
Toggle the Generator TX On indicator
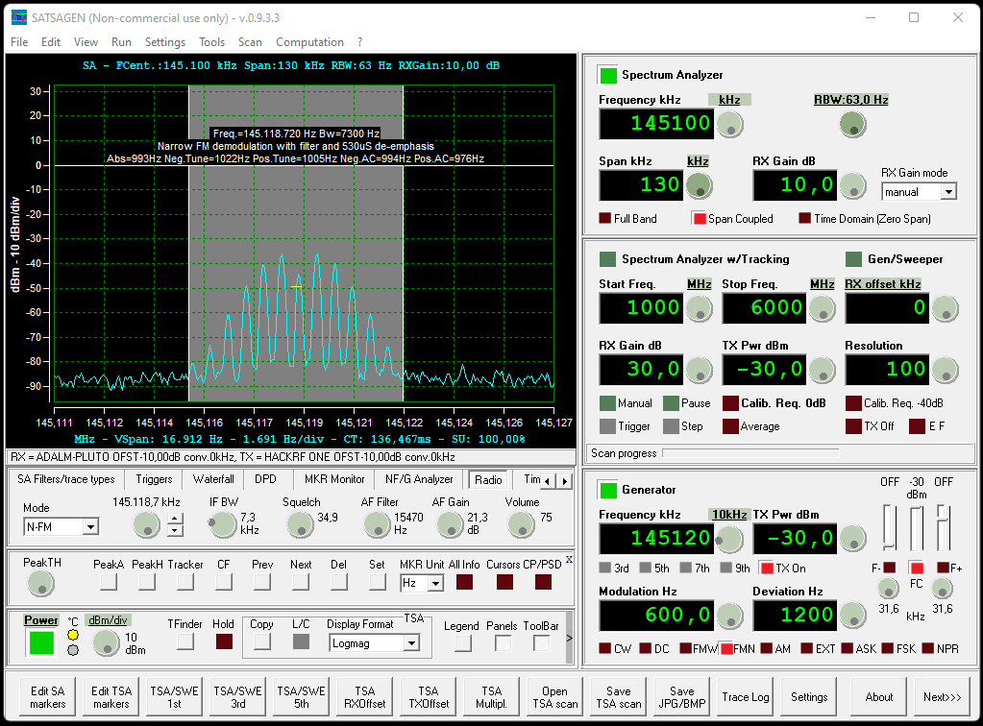point(767,569)
